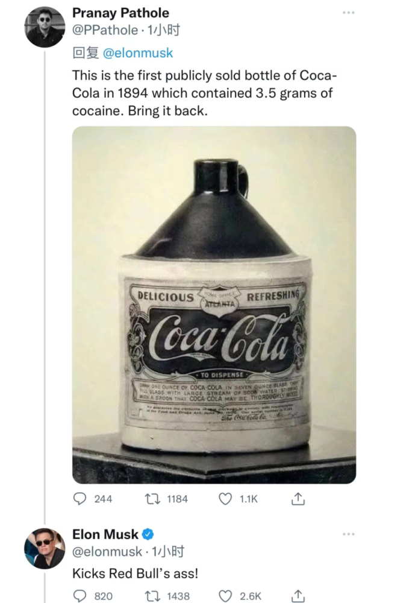Screen dimensions: 415x603
Task: Open more options on Elon Musk's tweet
Action: click(x=349, y=534)
